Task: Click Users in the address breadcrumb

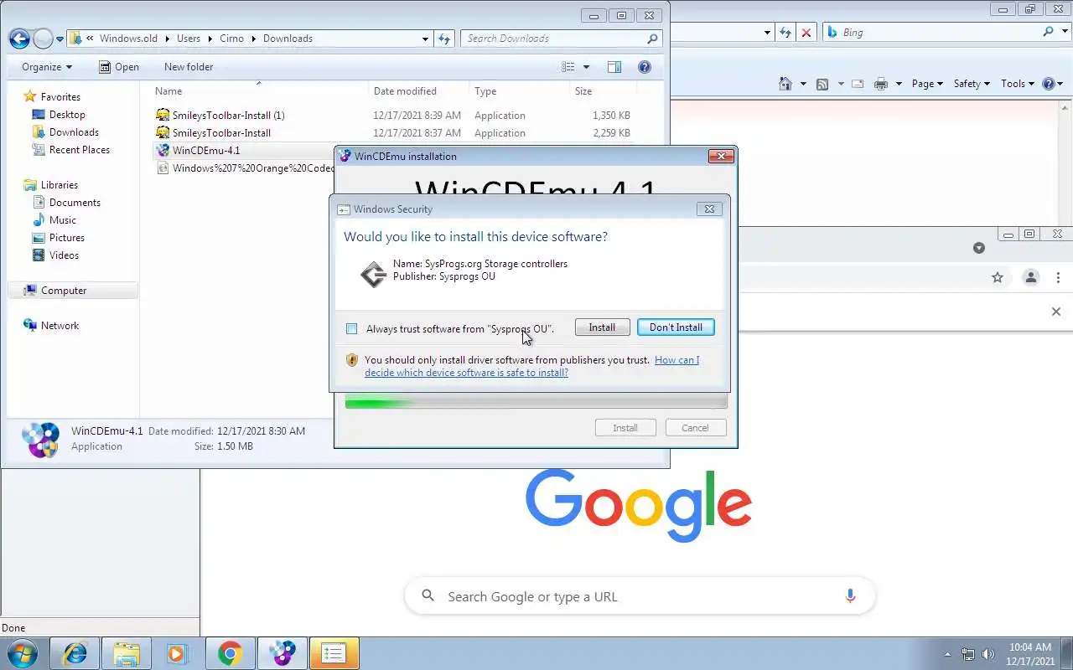Action: click(x=189, y=39)
